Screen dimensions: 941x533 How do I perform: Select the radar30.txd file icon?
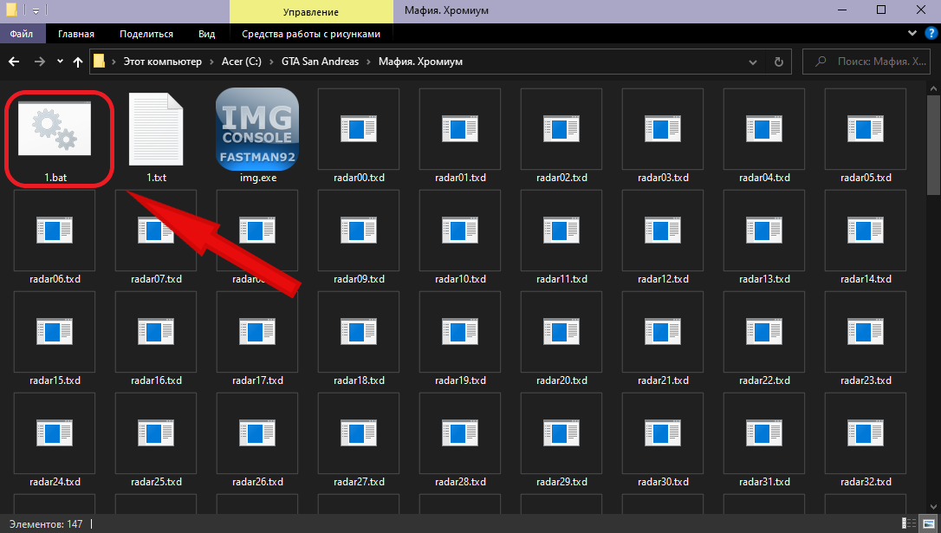tap(663, 432)
